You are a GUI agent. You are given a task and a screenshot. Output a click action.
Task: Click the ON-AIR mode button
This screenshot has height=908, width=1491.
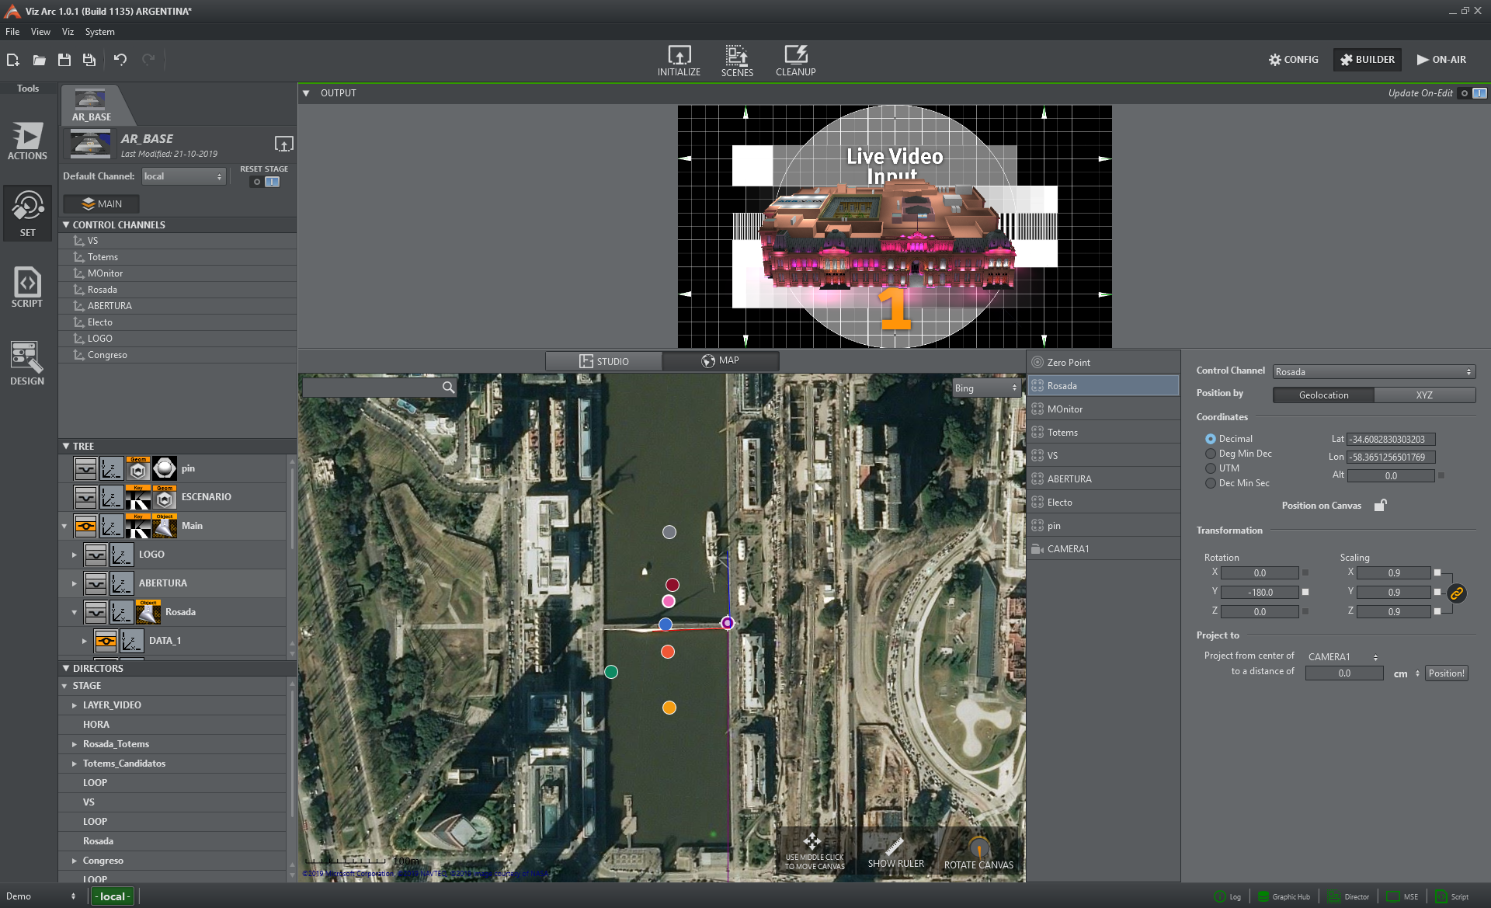1441,60
